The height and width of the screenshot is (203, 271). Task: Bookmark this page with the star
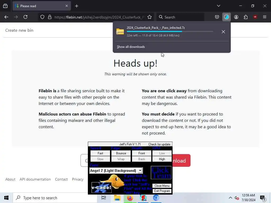pyautogui.click(x=150, y=17)
